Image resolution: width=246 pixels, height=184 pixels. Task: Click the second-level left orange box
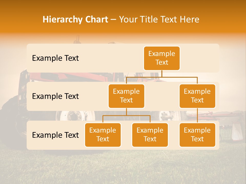[126, 96]
